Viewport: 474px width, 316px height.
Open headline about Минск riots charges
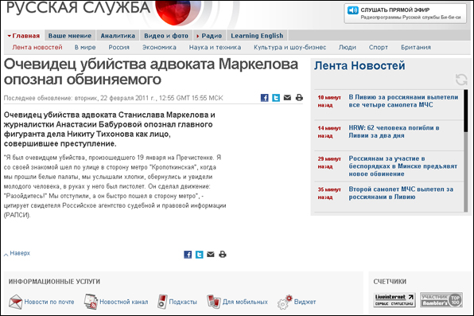pos(403,166)
